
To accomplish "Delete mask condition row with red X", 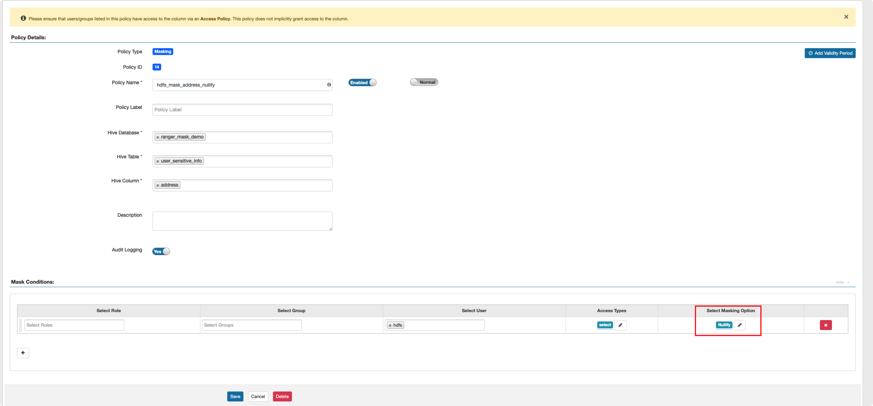I will [x=825, y=325].
